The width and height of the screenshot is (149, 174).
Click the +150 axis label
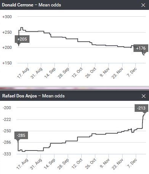point(7,63)
